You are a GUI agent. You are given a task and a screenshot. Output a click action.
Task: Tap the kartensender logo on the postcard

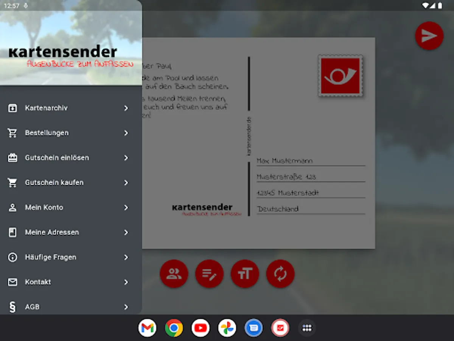(x=206, y=210)
